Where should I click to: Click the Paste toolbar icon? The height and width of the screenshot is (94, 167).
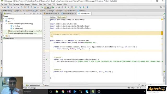pyautogui.click(x=25, y=7)
